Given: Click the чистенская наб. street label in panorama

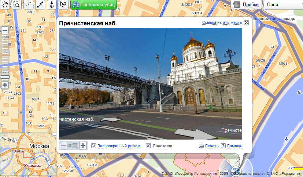Looking at the screenshot, I should click(77, 119).
